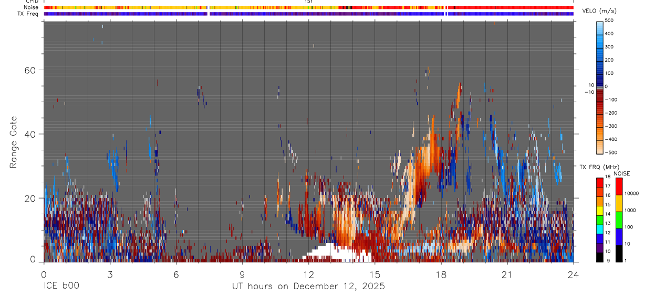
Task: Pick the green segment of NOISE legend
Action: [x=619, y=220]
